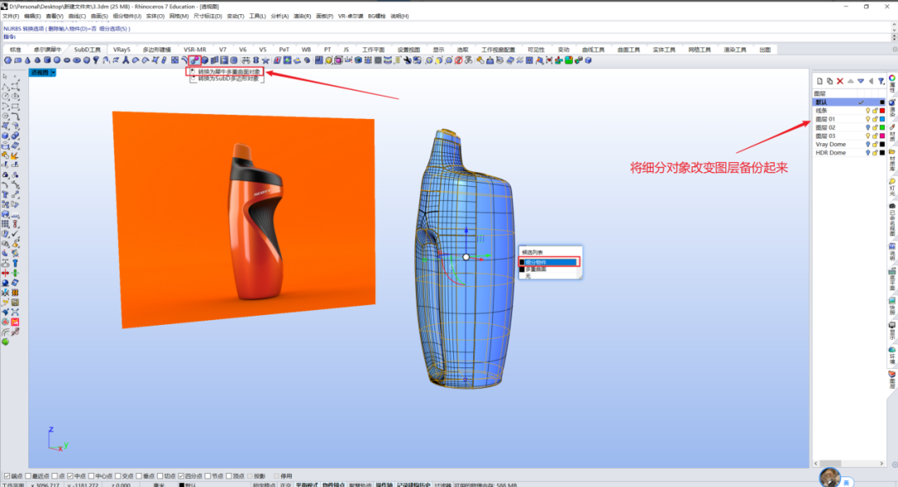This screenshot has height=487, width=898.
Task: Switch to the 渲染工具 toolbar tab
Action: click(735, 50)
